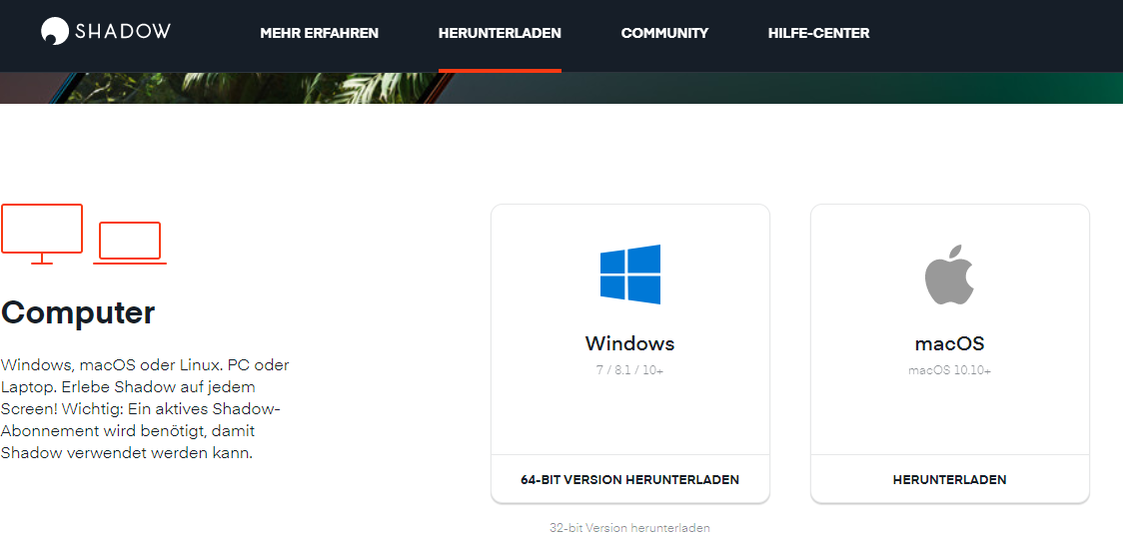
Task: Click Herunterladen button for macOS
Action: pyautogui.click(x=950, y=479)
